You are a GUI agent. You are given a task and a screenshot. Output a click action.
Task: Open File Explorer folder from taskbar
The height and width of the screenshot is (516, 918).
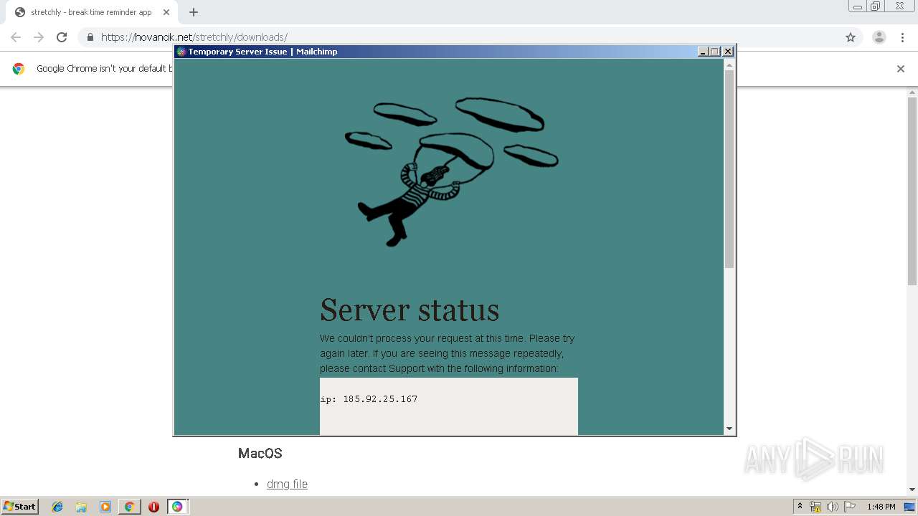click(x=81, y=507)
